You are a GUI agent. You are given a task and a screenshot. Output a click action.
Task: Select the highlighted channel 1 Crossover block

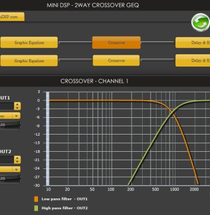(116, 43)
